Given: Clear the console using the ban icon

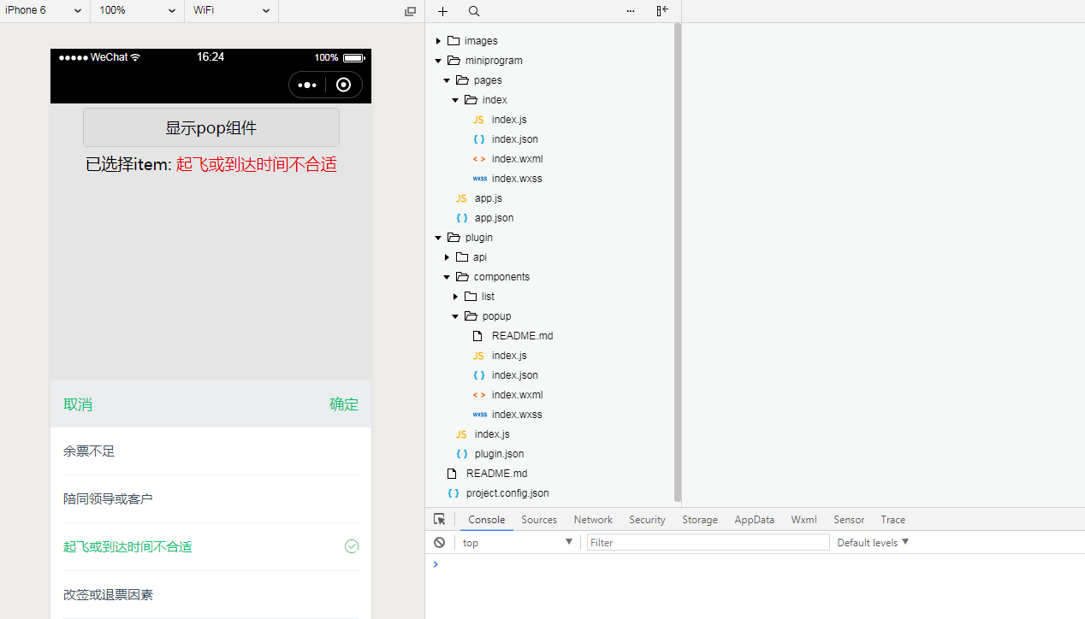Looking at the screenshot, I should tap(439, 542).
